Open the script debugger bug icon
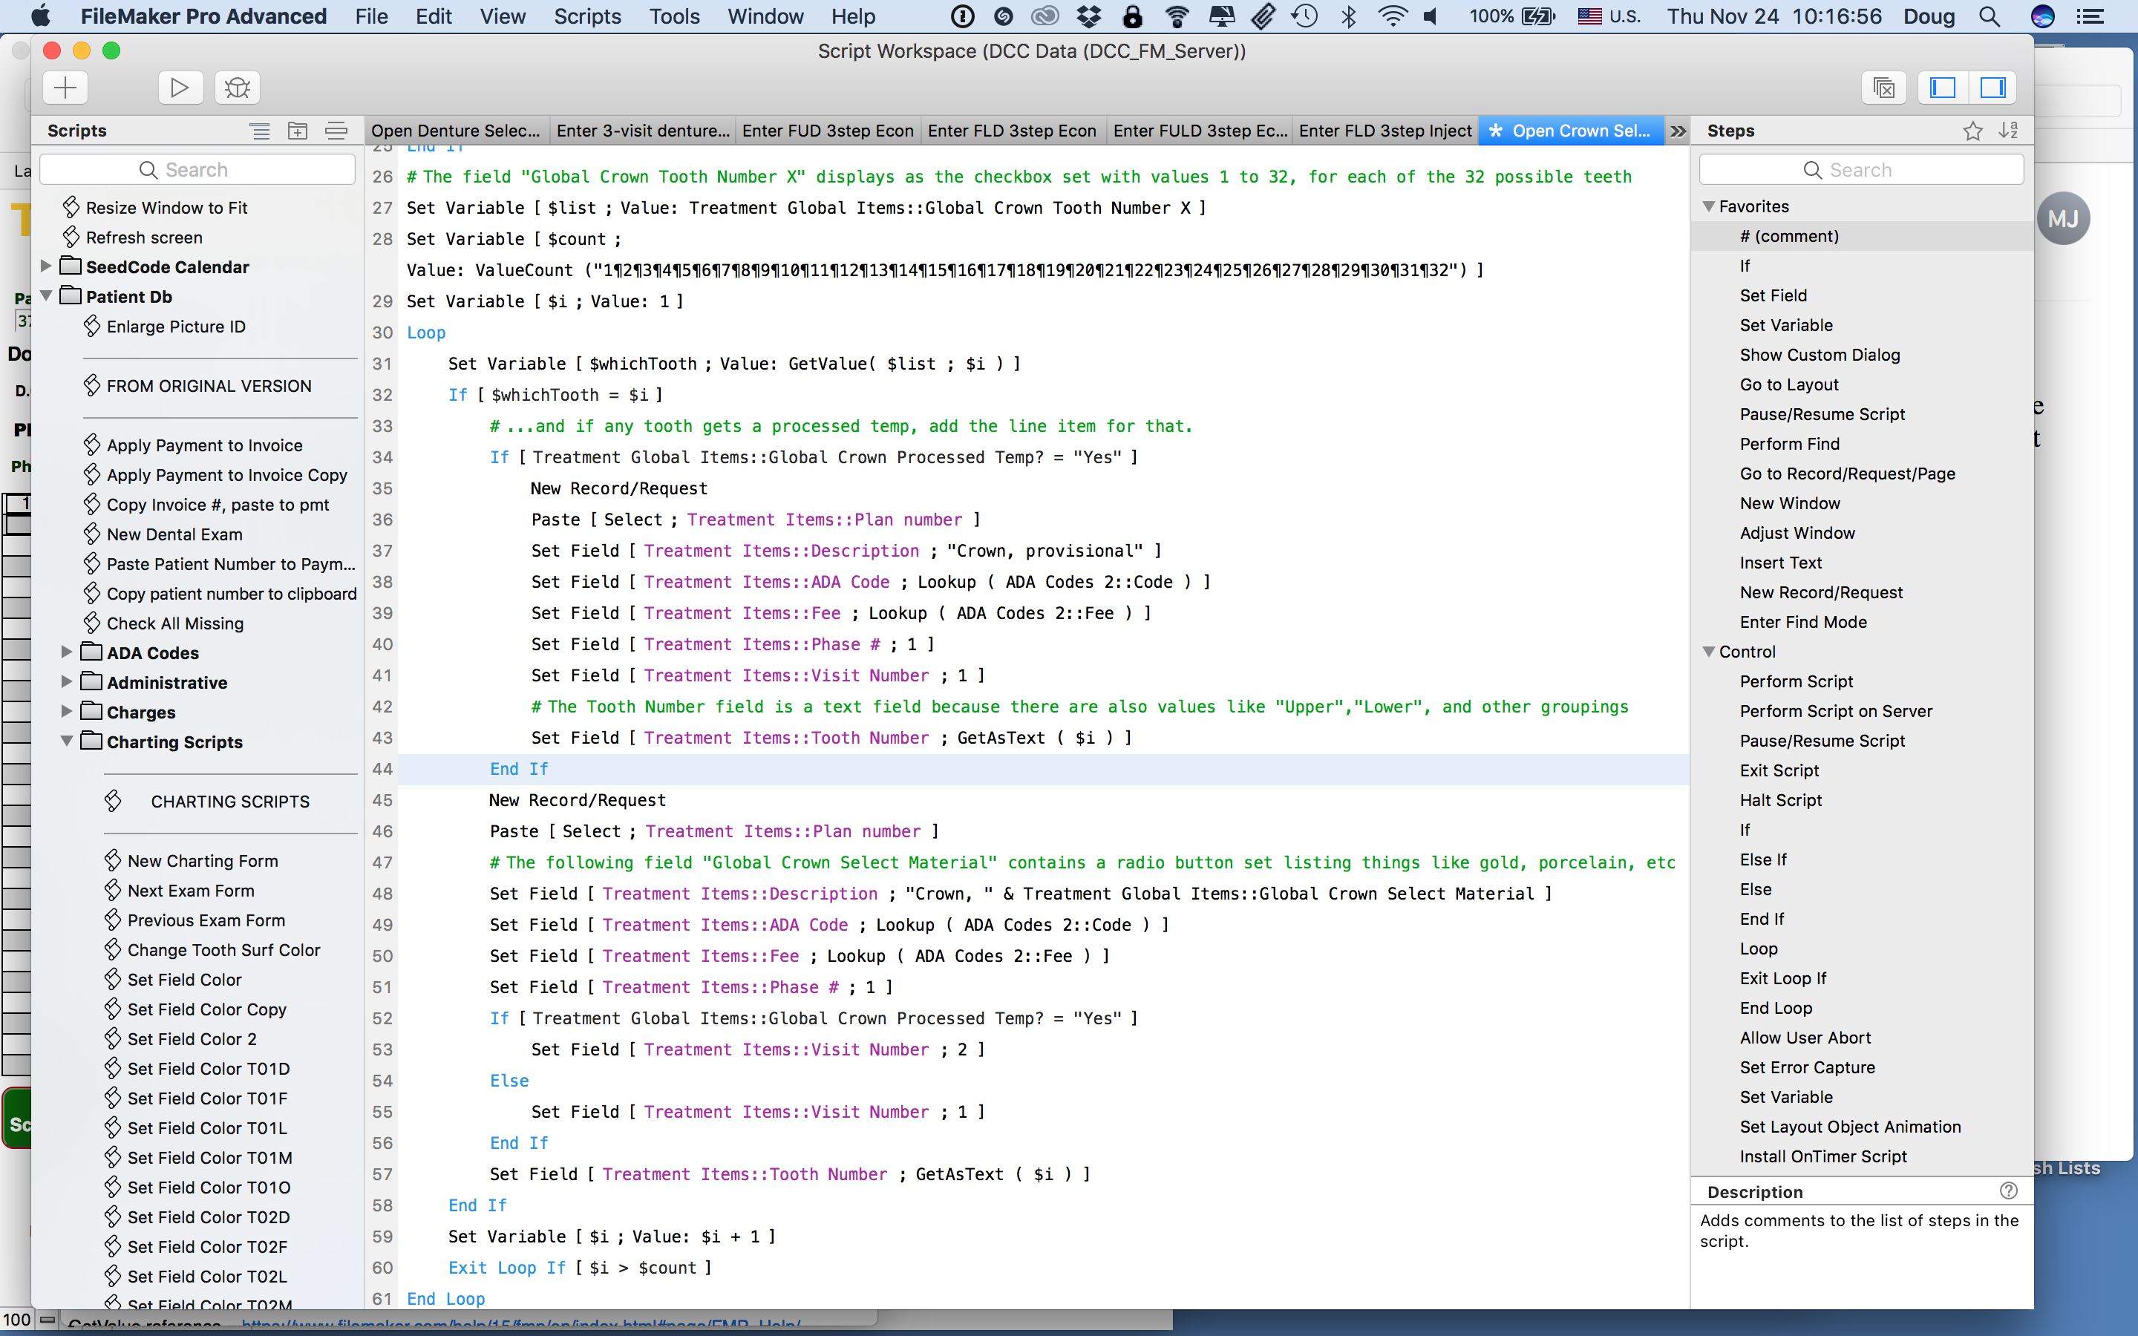Viewport: 2138px width, 1336px height. pos(237,88)
